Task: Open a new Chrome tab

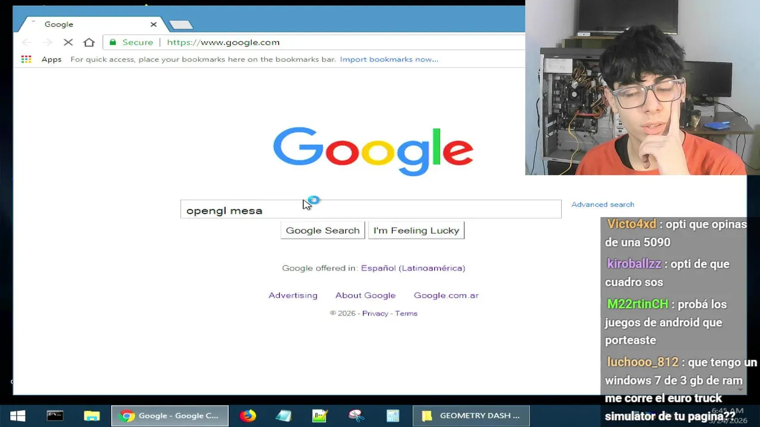Action: point(180,25)
